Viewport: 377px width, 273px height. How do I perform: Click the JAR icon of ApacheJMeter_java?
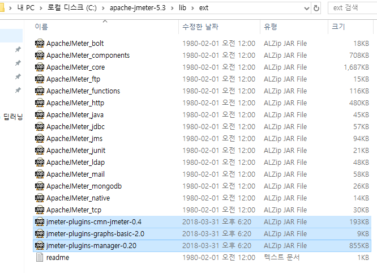tap(40, 115)
